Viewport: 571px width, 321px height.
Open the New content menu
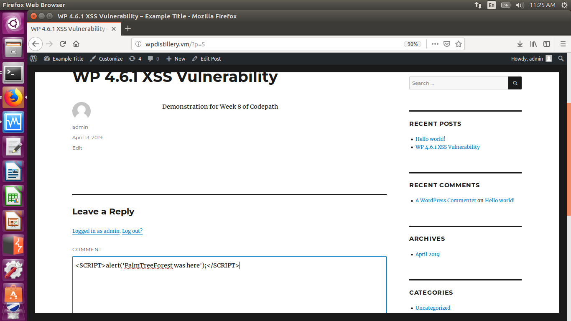[x=176, y=59]
